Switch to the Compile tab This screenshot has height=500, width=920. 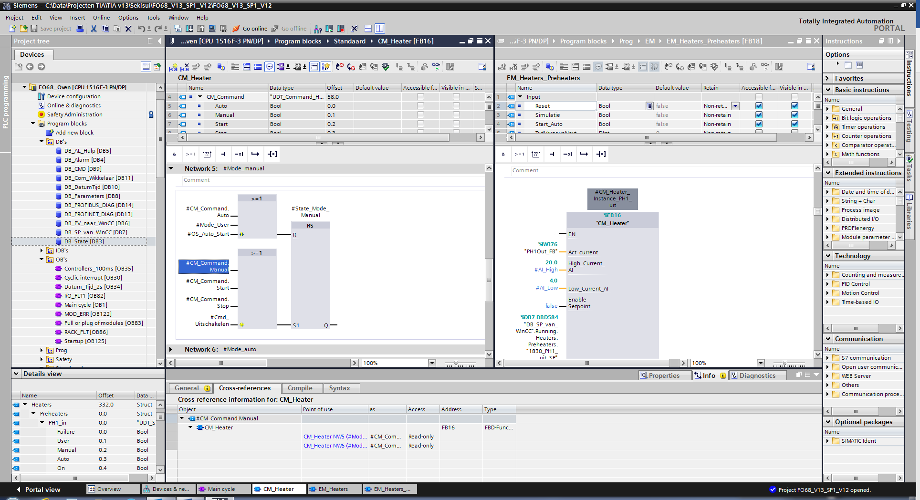click(x=300, y=388)
